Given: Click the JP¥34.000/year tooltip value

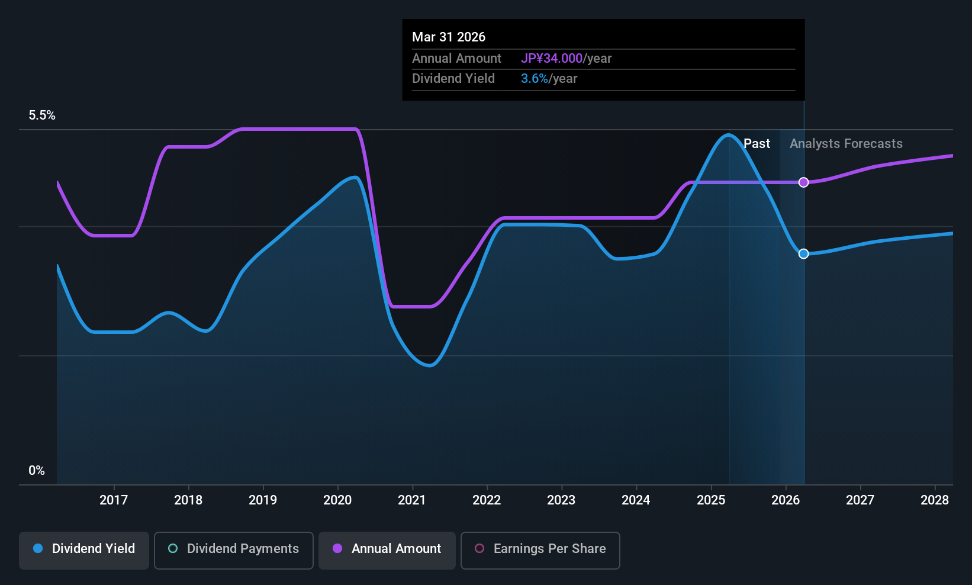Looking at the screenshot, I should pos(566,59).
